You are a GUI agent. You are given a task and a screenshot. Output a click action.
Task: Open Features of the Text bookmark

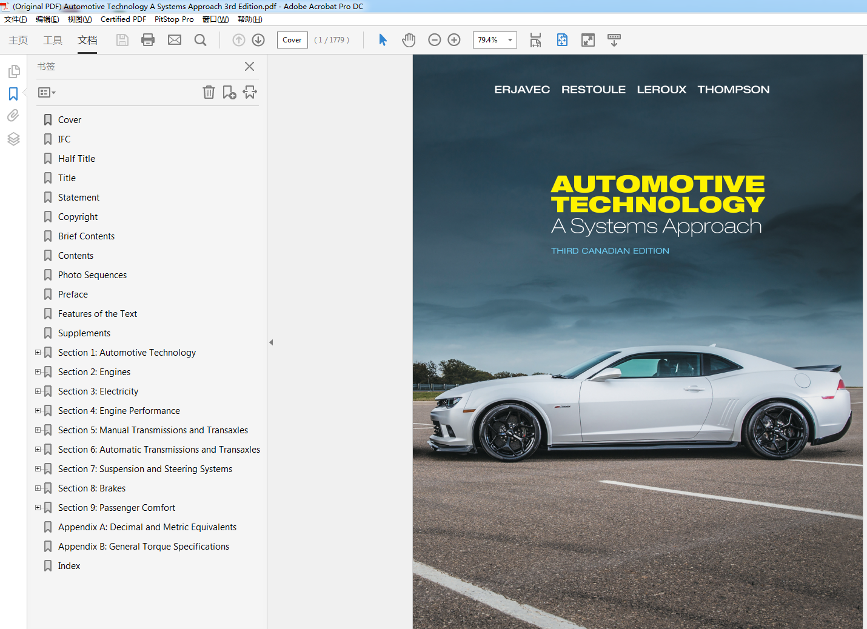pos(98,314)
